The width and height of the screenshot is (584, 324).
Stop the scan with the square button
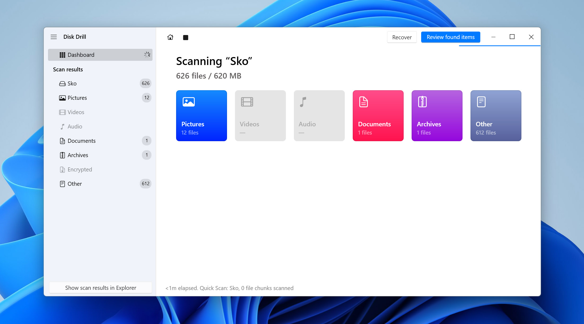click(186, 37)
